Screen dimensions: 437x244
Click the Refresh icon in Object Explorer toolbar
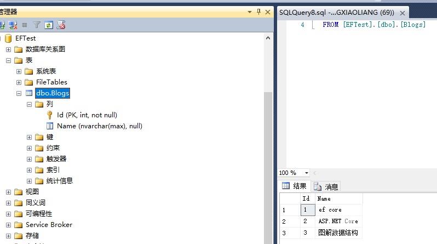pos(49,25)
